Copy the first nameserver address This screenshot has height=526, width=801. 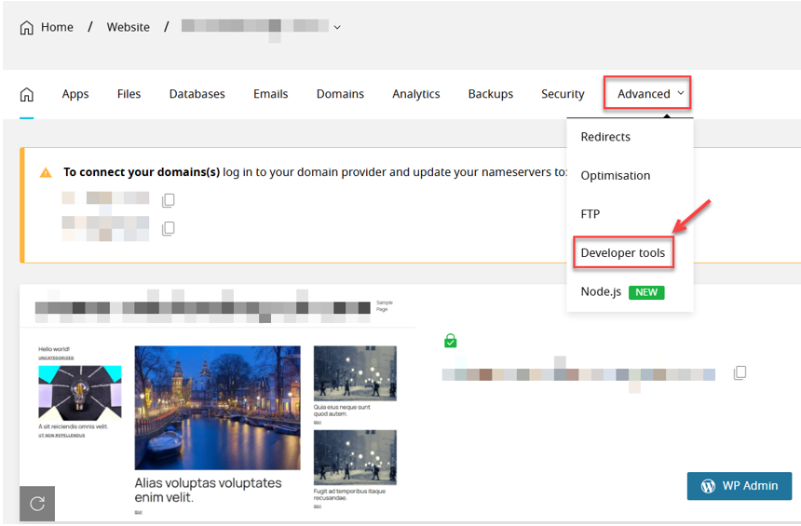(169, 200)
